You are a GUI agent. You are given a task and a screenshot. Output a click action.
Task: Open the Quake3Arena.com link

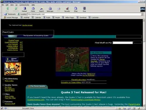[x=36, y=100]
